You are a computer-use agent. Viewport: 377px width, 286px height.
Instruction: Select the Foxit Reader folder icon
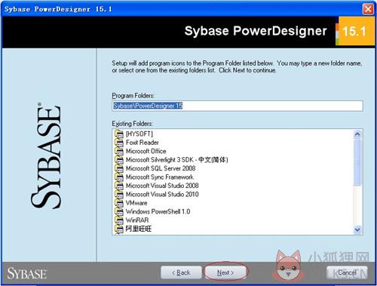tap(119, 143)
